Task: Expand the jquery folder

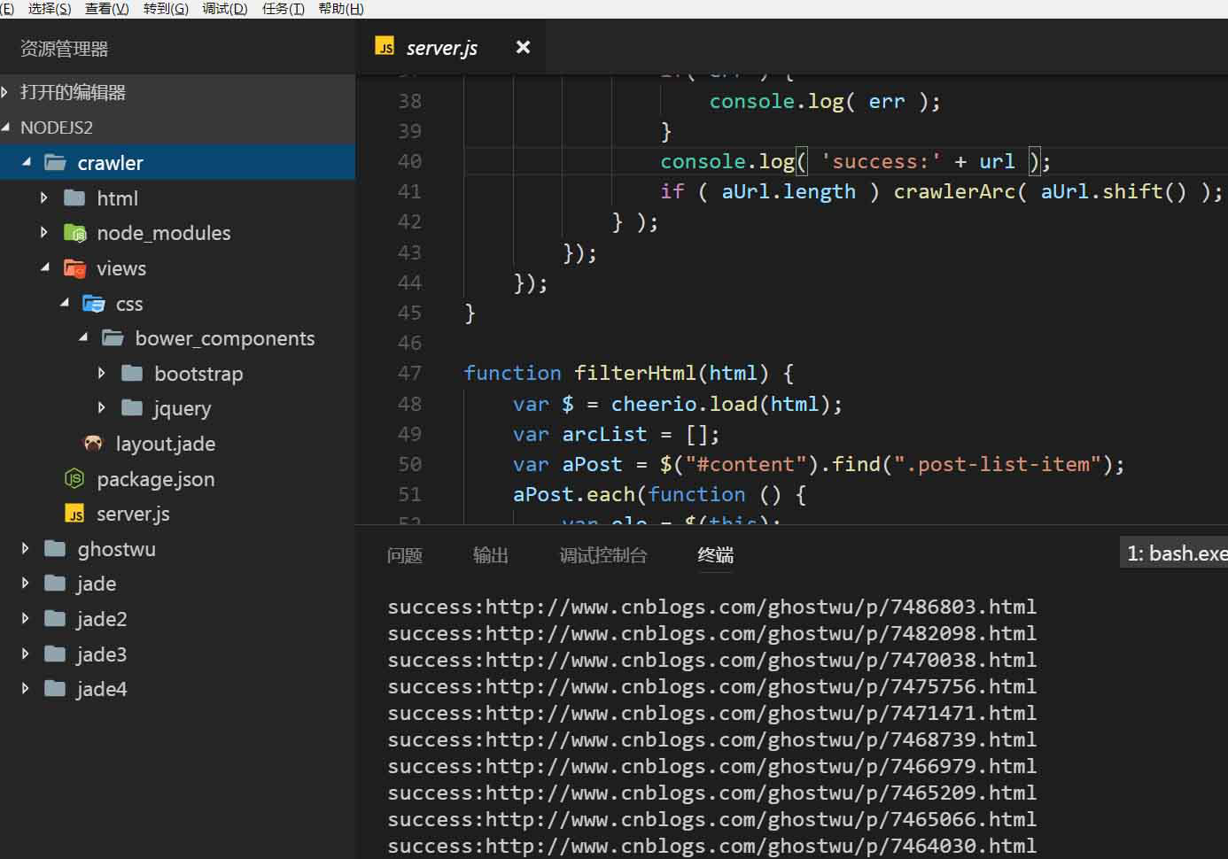Action: pos(100,408)
